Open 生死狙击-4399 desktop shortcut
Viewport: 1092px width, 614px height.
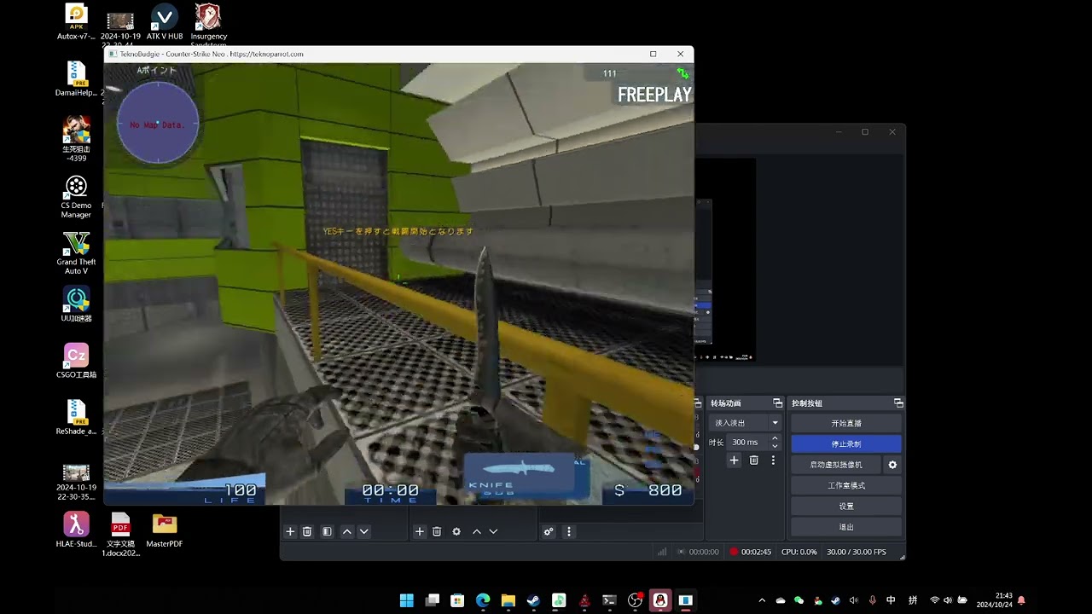(76, 139)
